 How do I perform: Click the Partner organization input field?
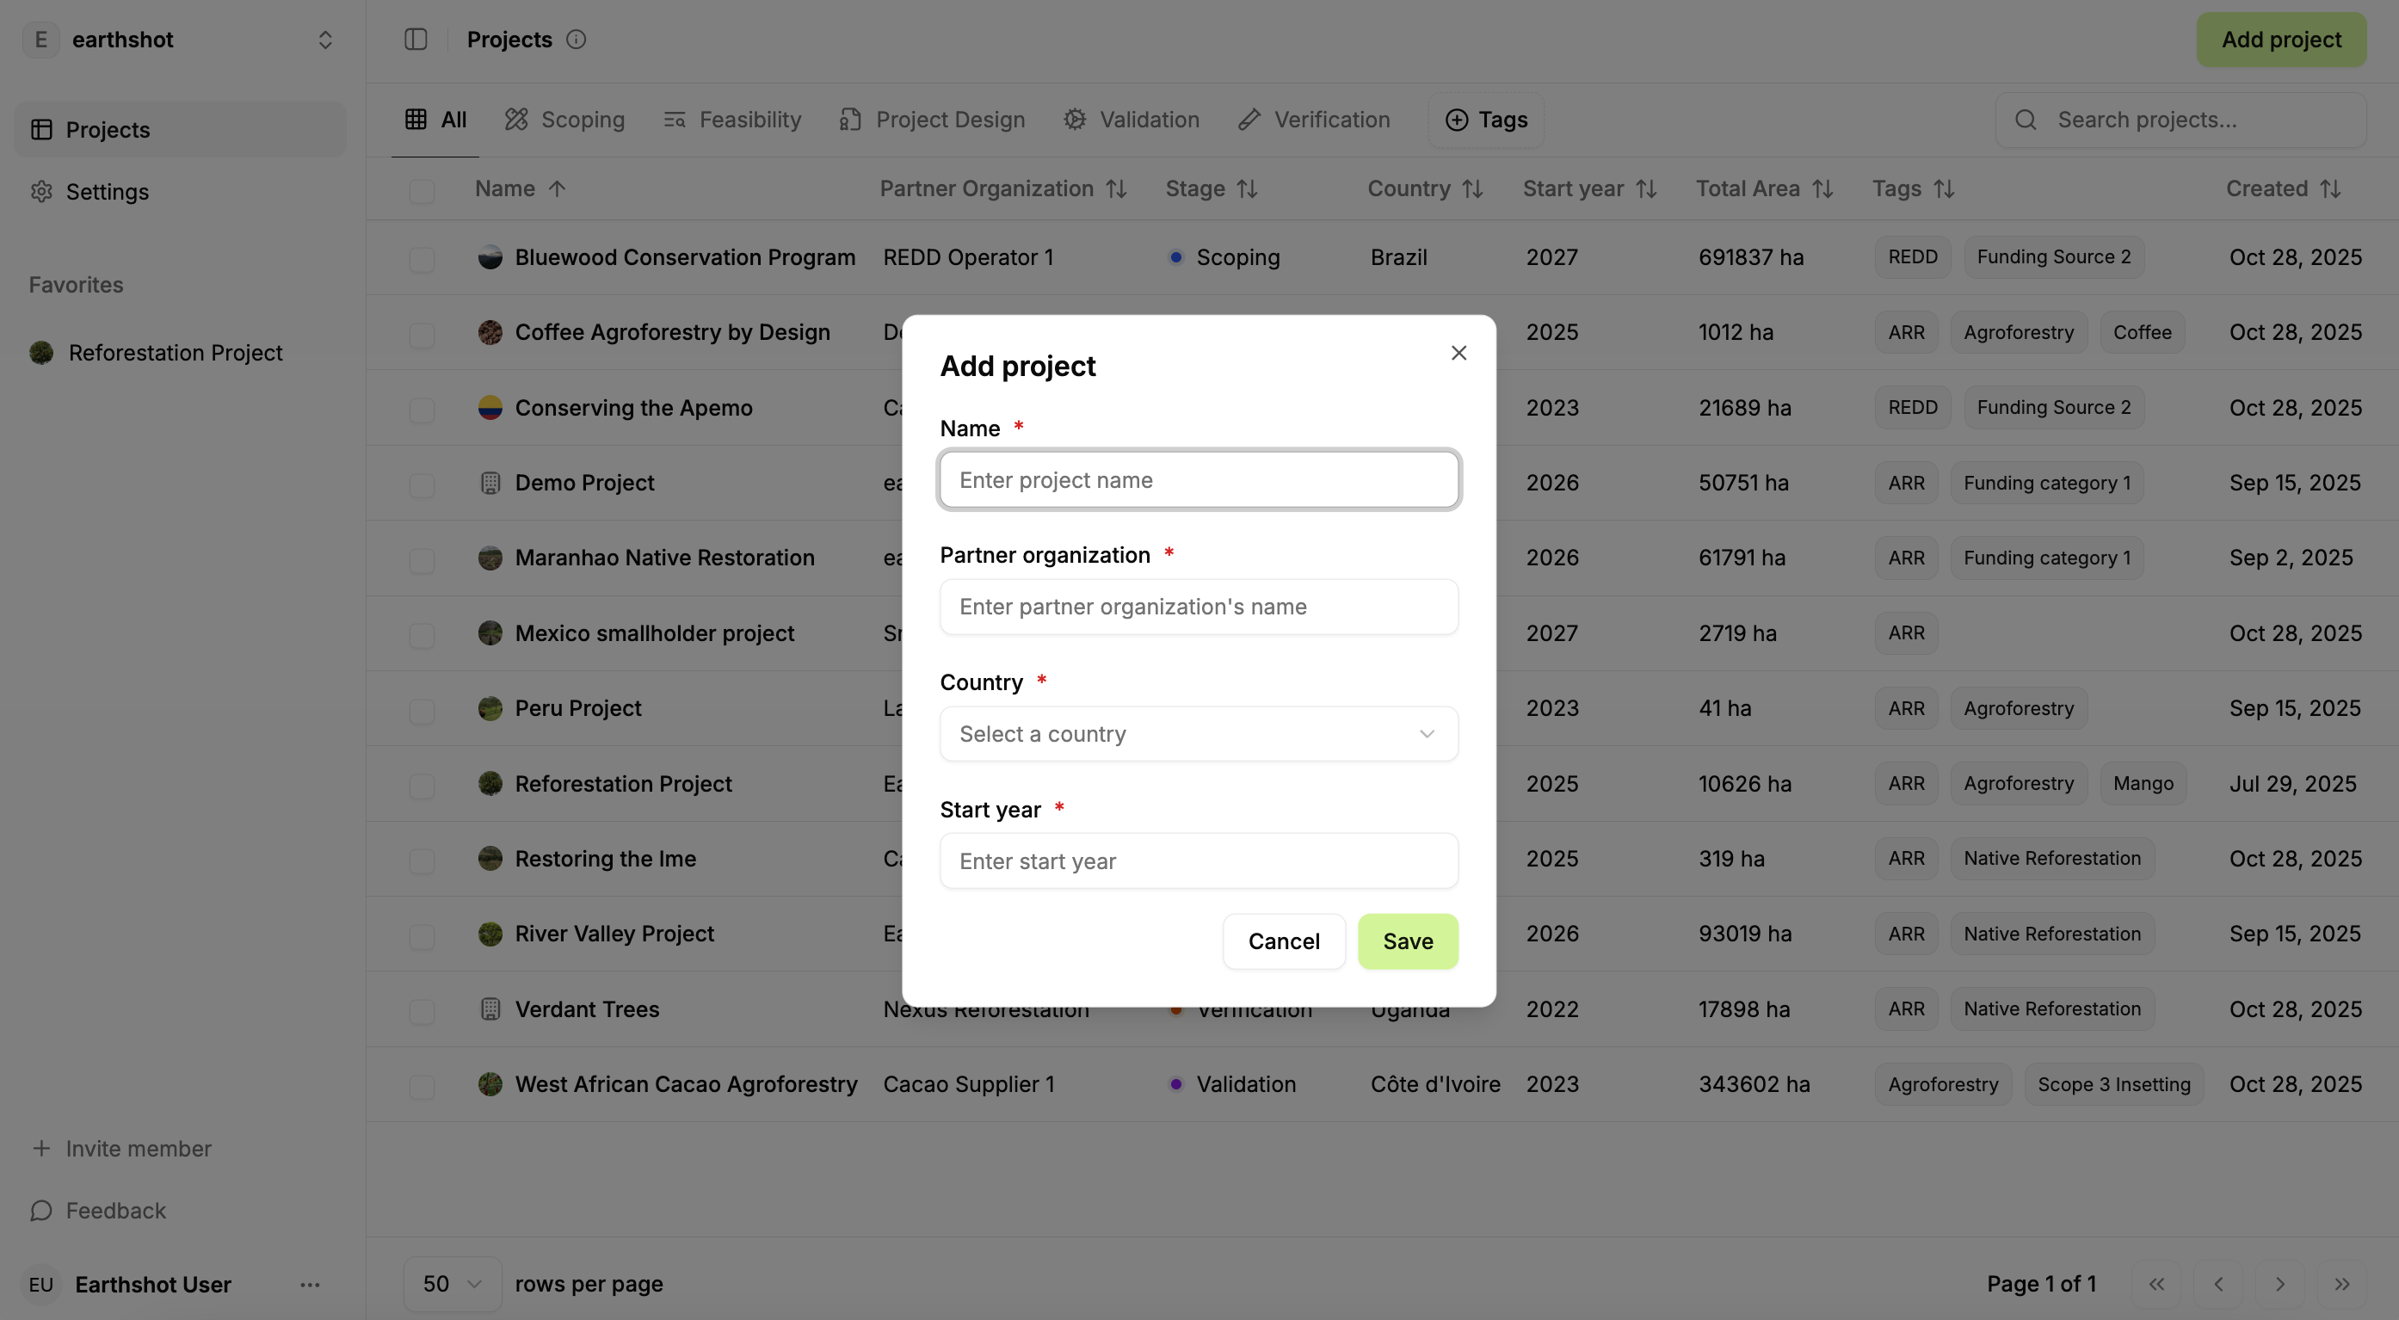click(1199, 607)
